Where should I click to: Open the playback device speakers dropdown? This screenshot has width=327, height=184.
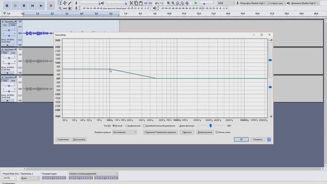(305, 3)
